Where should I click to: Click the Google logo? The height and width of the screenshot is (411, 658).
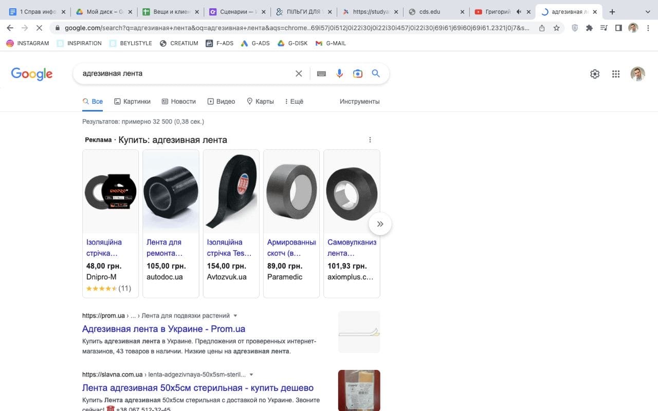(32, 74)
